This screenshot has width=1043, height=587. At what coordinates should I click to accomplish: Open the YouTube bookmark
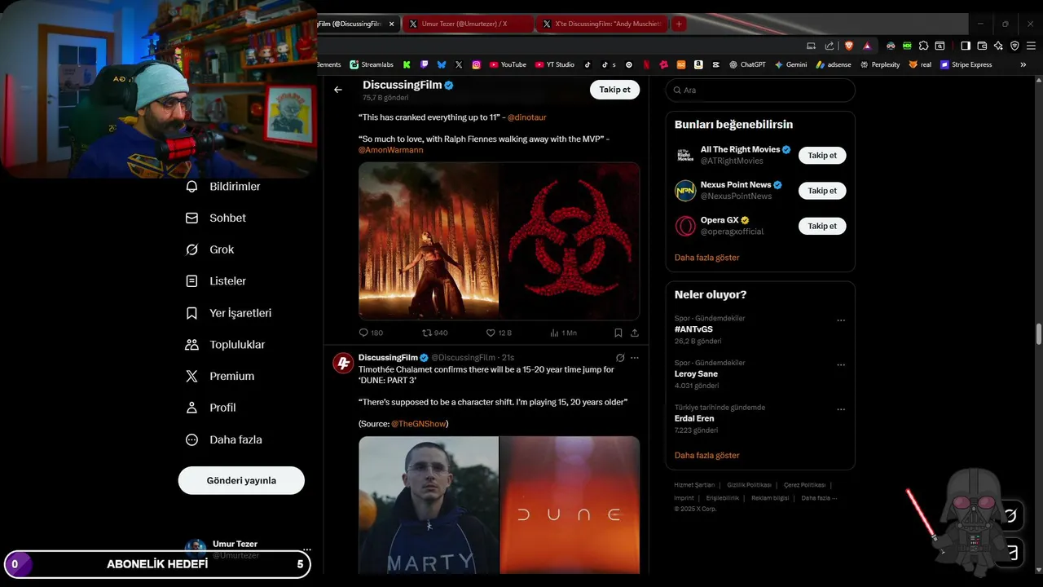(x=508, y=64)
